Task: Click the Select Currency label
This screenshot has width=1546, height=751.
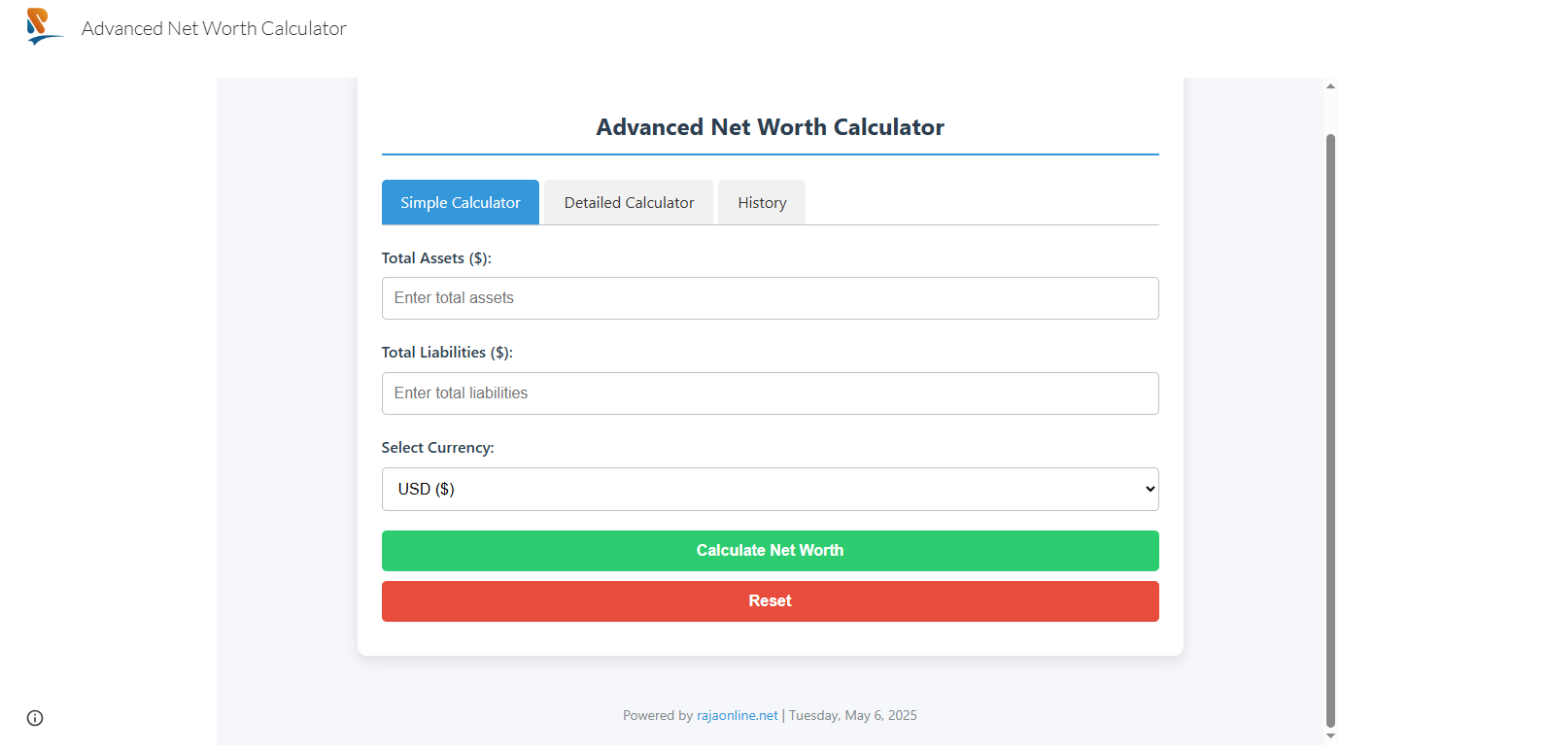Action: [x=437, y=448]
